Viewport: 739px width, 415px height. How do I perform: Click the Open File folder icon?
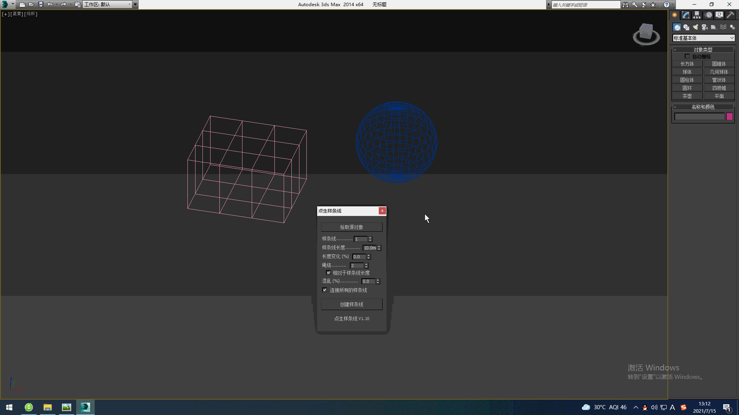32,5
